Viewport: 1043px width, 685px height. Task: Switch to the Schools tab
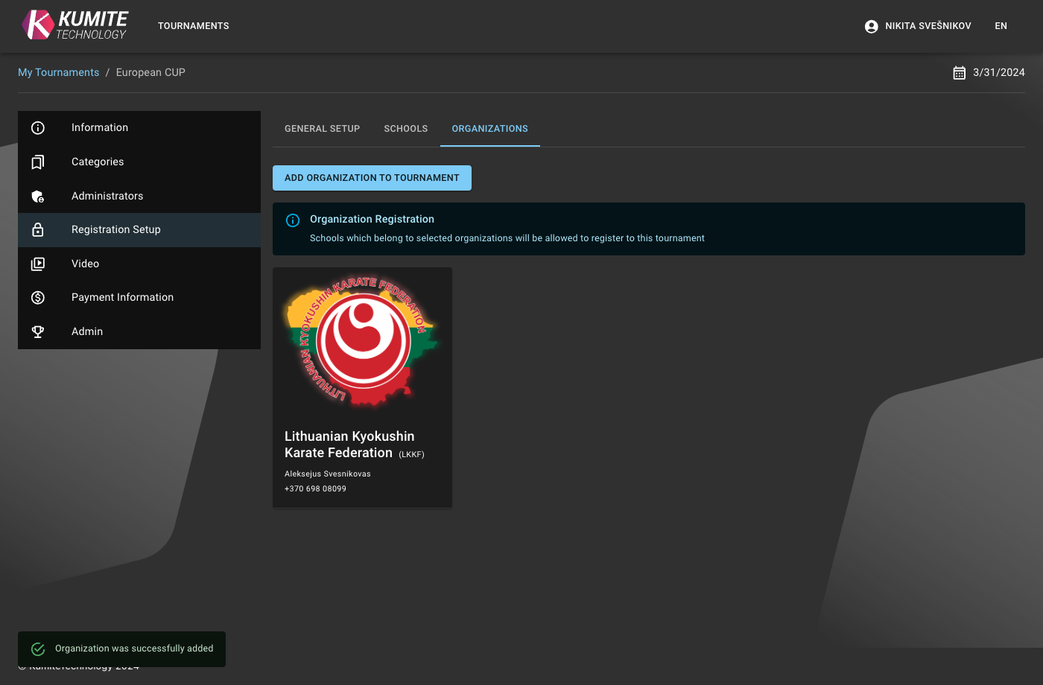(x=406, y=129)
